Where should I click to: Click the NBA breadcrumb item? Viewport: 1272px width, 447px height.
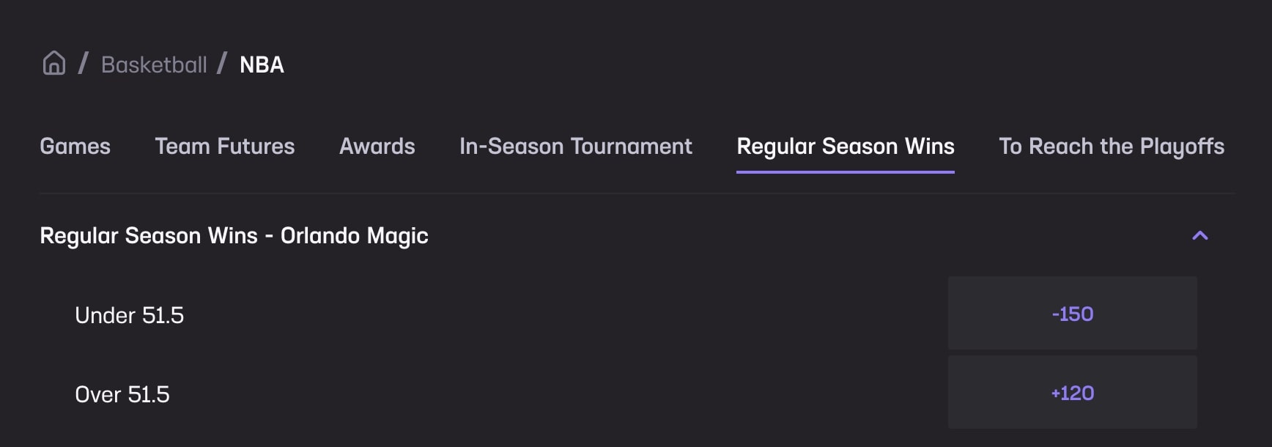tap(262, 64)
